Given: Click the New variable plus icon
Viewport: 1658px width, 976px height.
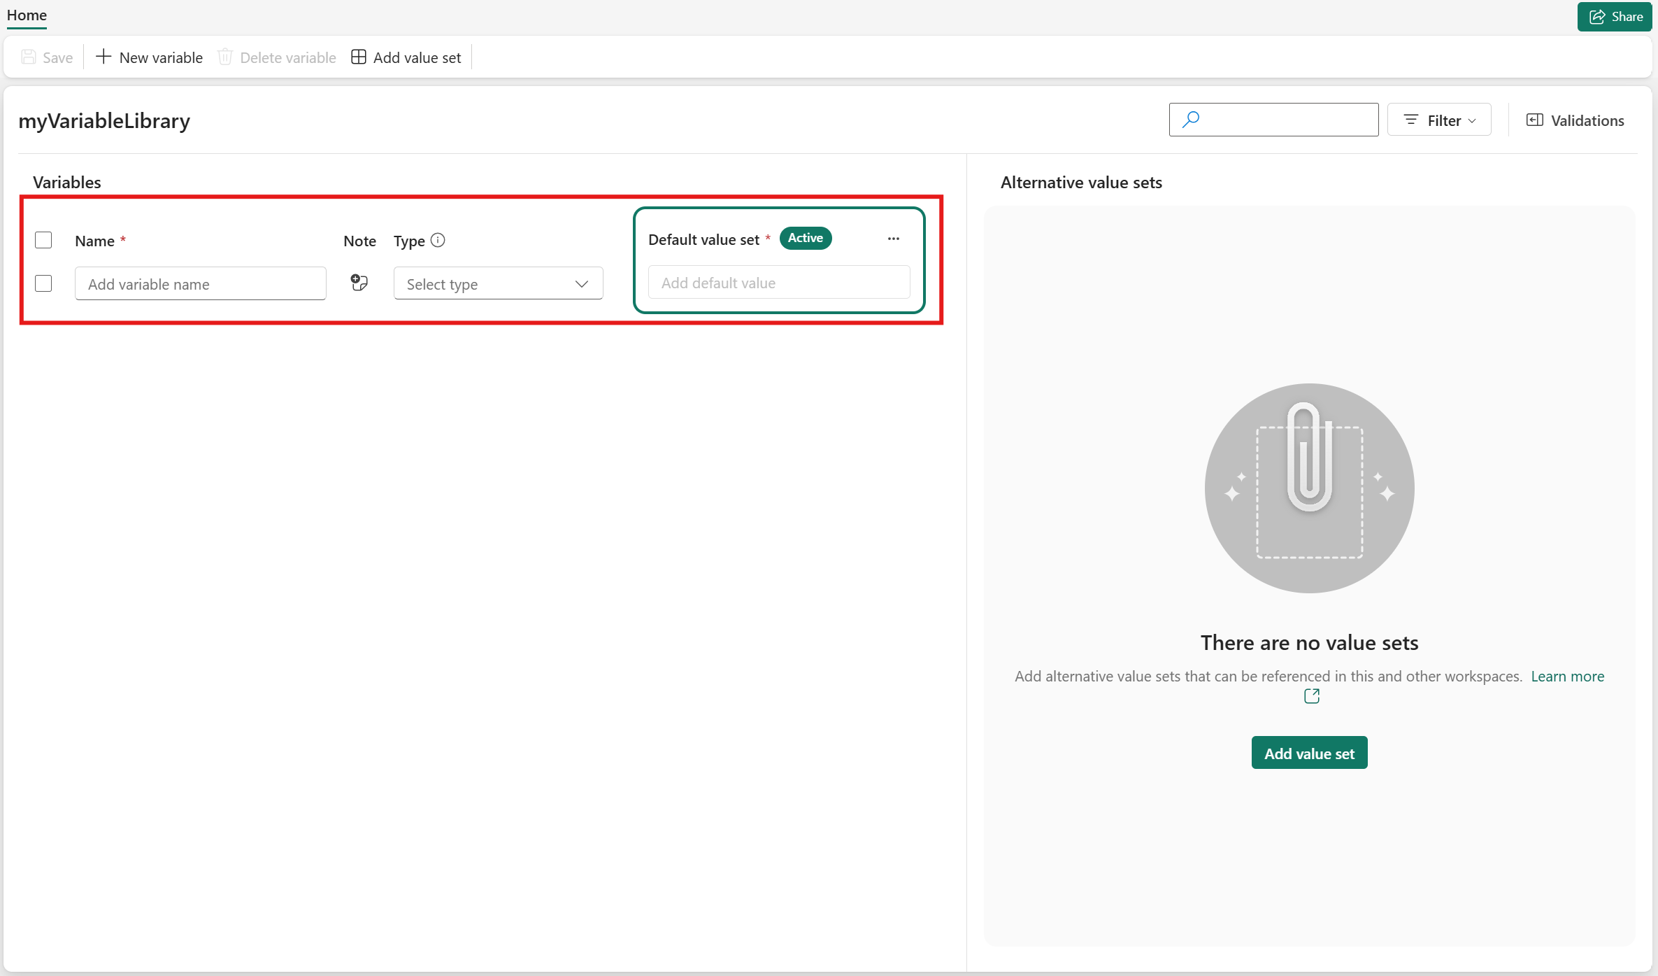Looking at the screenshot, I should coord(103,57).
